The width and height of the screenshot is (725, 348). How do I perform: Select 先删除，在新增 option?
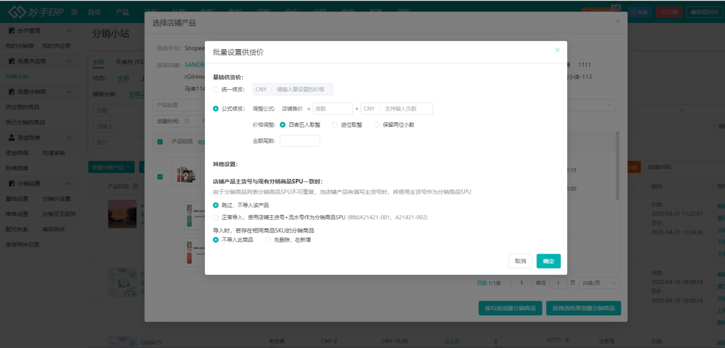tap(268, 239)
